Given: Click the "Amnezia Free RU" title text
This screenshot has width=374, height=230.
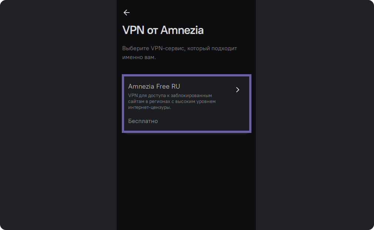Looking at the screenshot, I should 154,86.
